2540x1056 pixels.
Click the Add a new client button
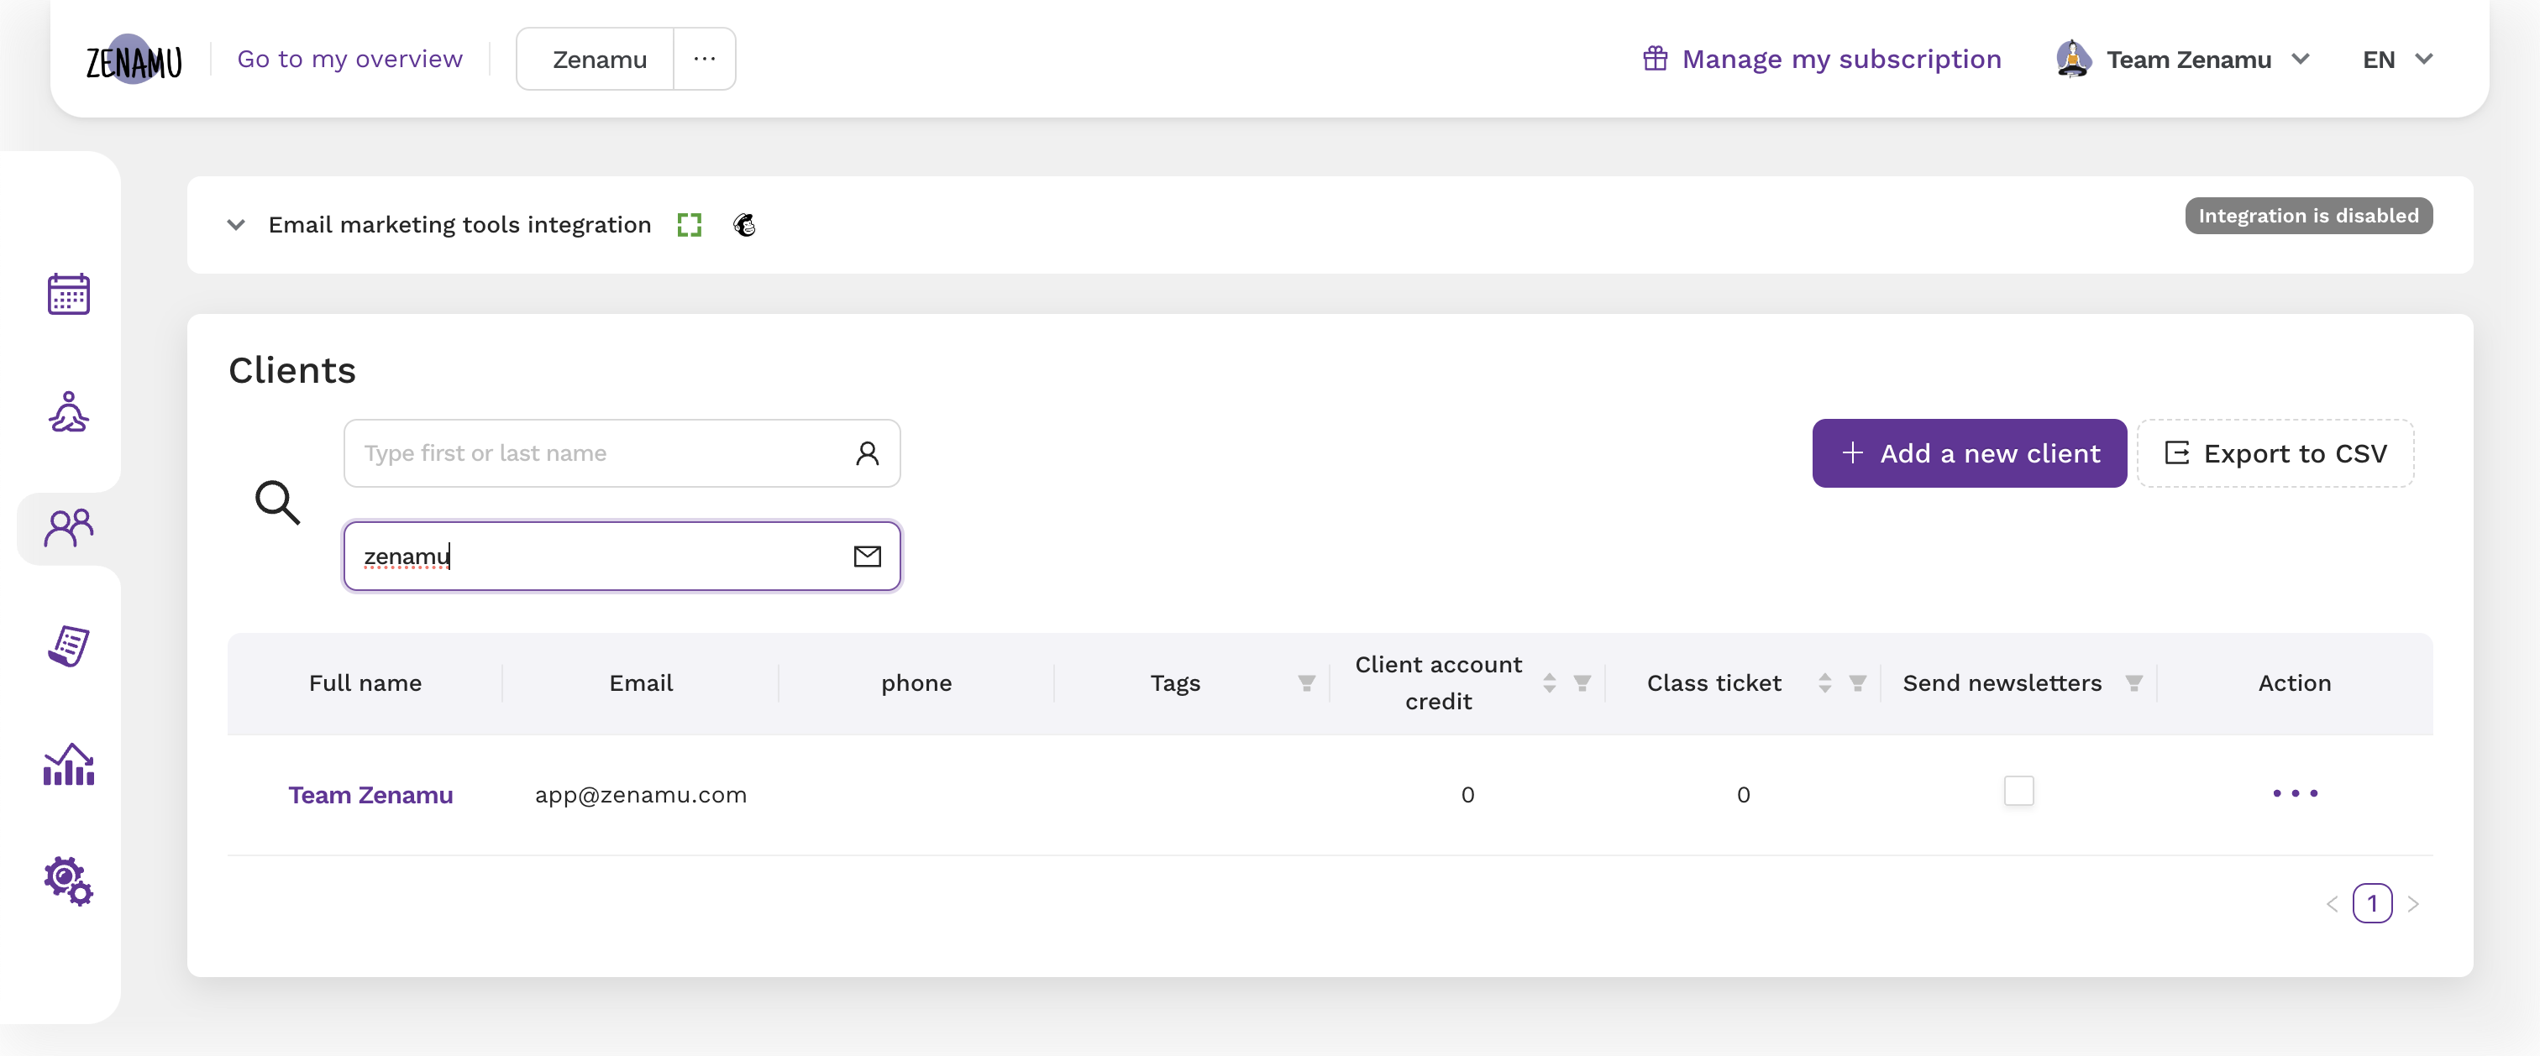tap(1968, 453)
